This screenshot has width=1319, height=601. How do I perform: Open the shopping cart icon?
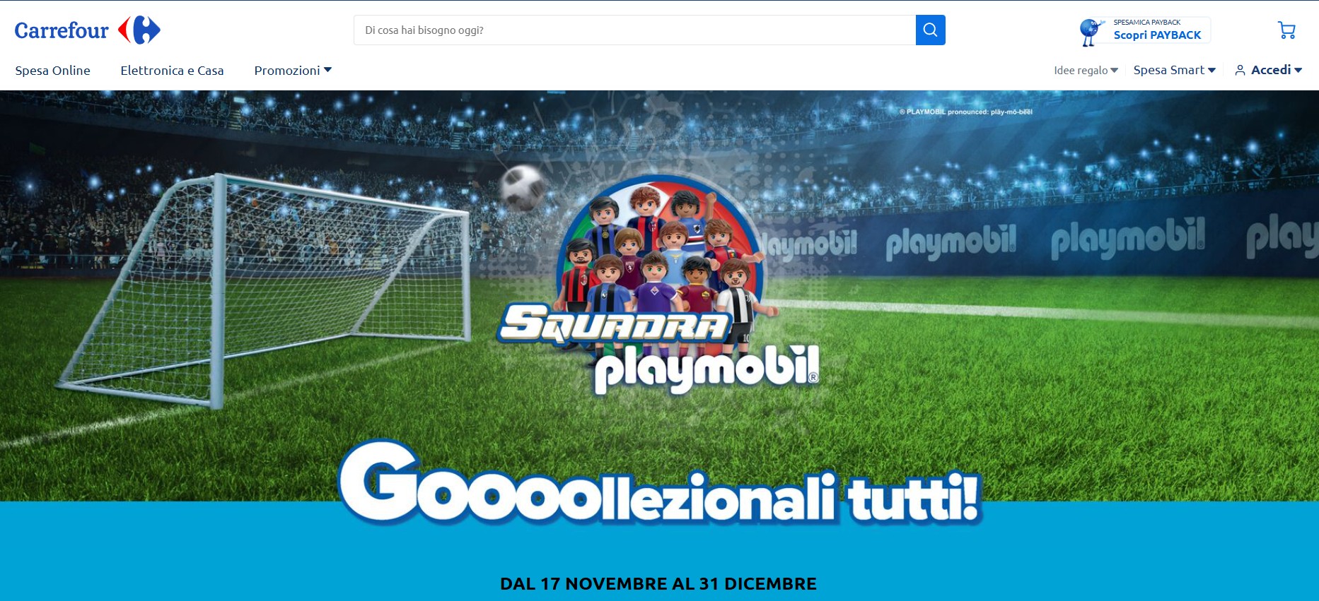1286,30
